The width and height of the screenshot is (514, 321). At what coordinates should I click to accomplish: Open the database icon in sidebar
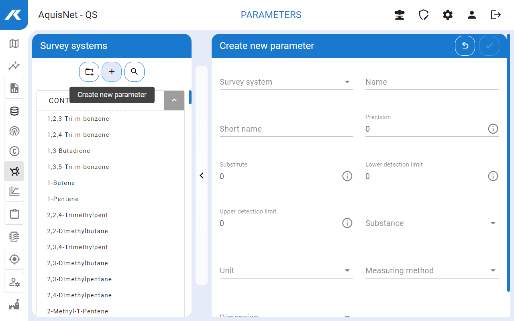(x=14, y=111)
